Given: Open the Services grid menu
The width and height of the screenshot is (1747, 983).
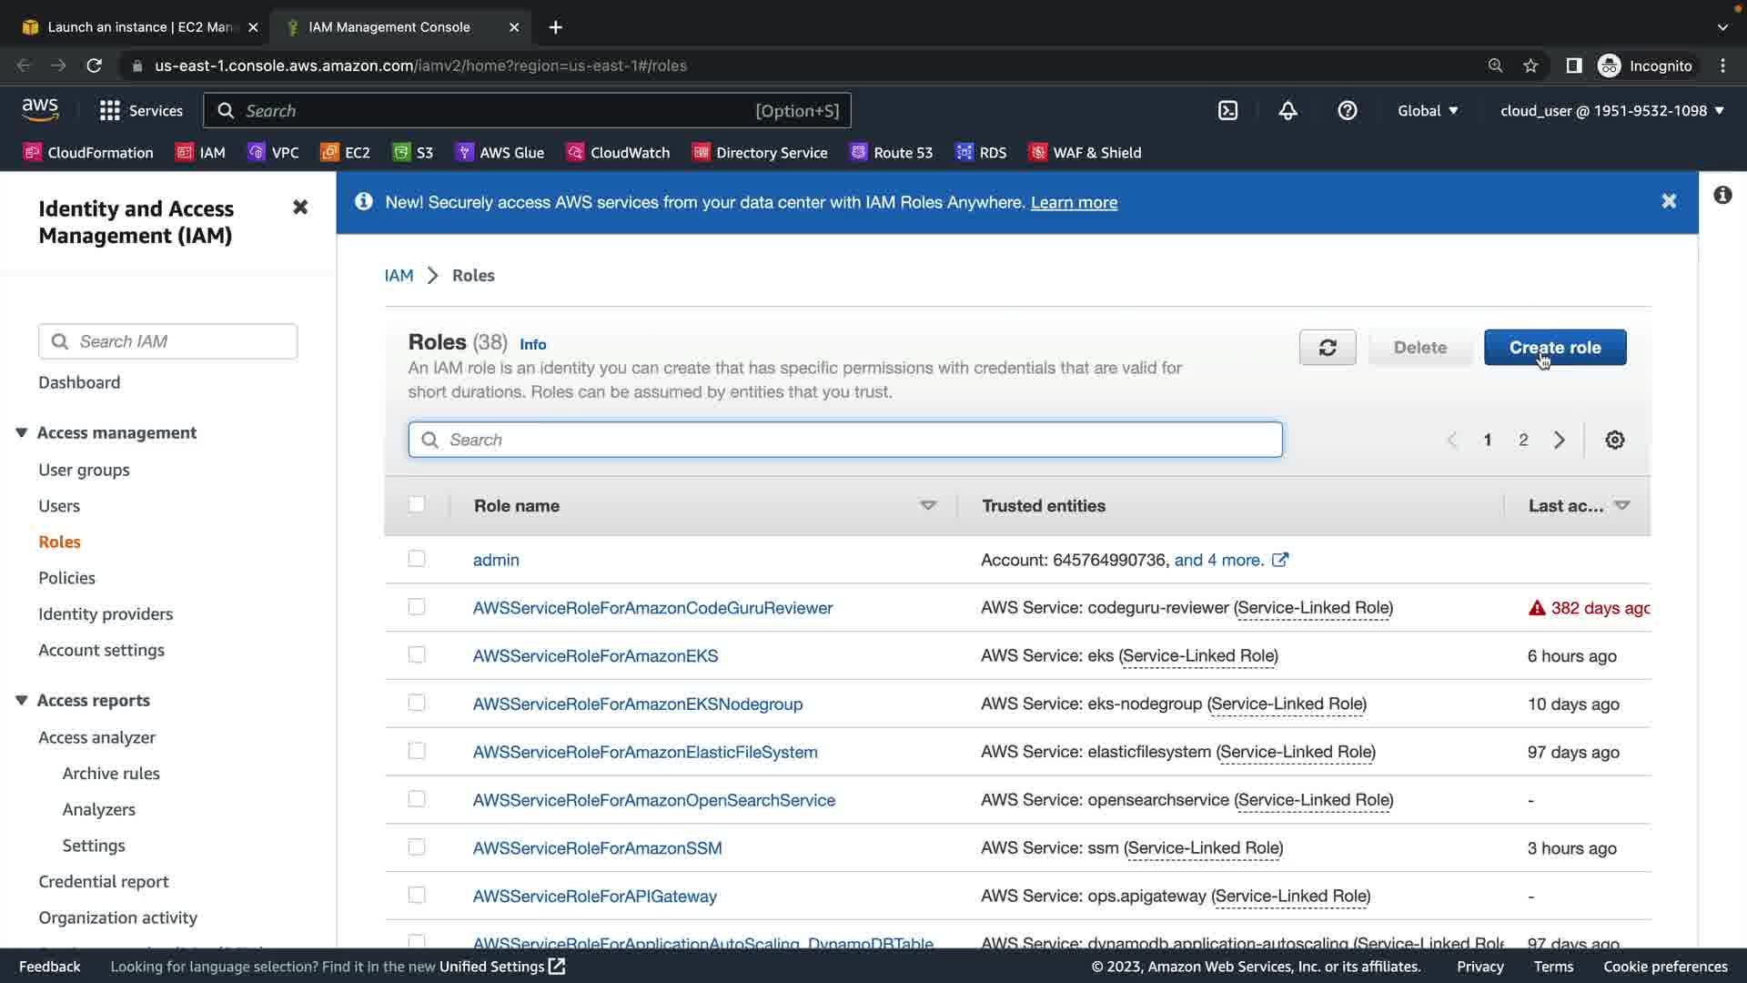Looking at the screenshot, I should pyautogui.click(x=140, y=110).
